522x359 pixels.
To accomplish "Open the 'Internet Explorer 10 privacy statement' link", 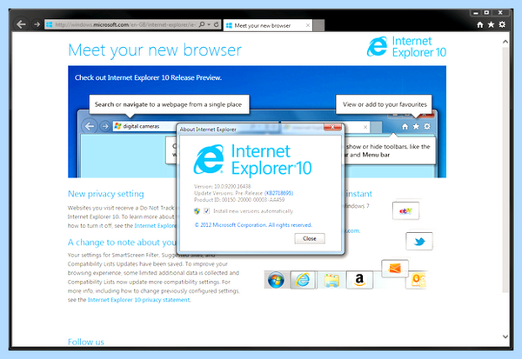I will coord(139,300).
